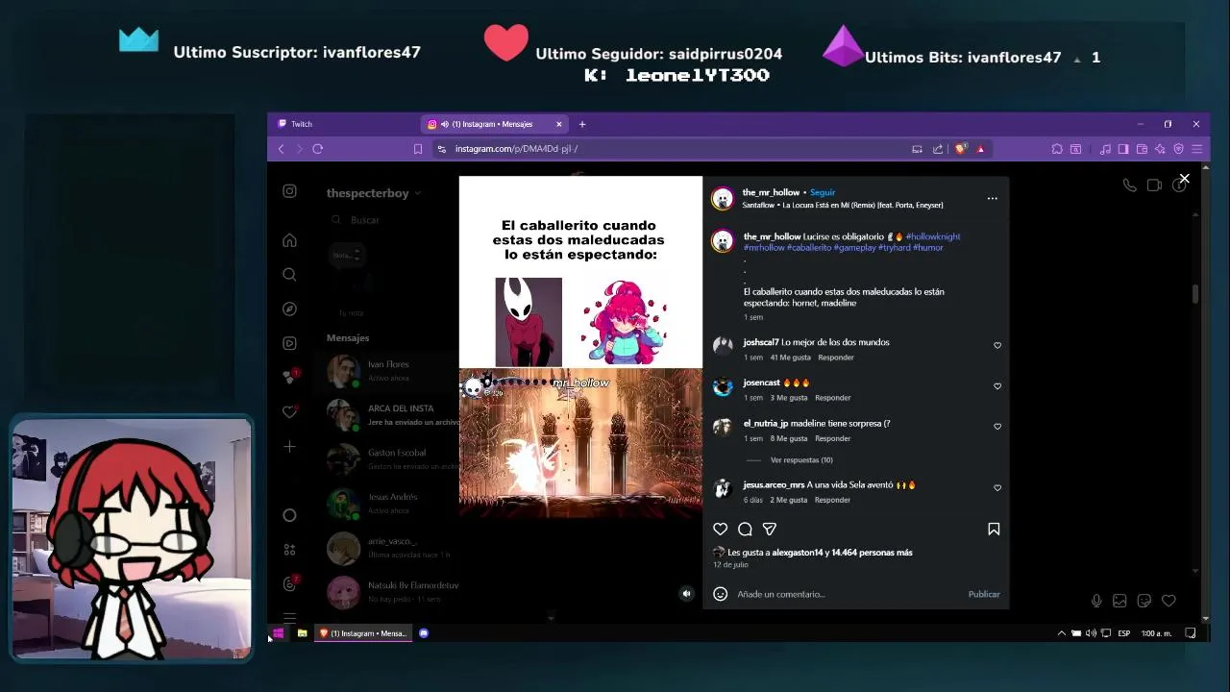Share the post with paper plane icon
This screenshot has height=692, width=1230.
(769, 529)
